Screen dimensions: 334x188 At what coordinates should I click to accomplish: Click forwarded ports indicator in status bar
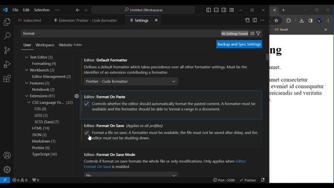point(35,180)
